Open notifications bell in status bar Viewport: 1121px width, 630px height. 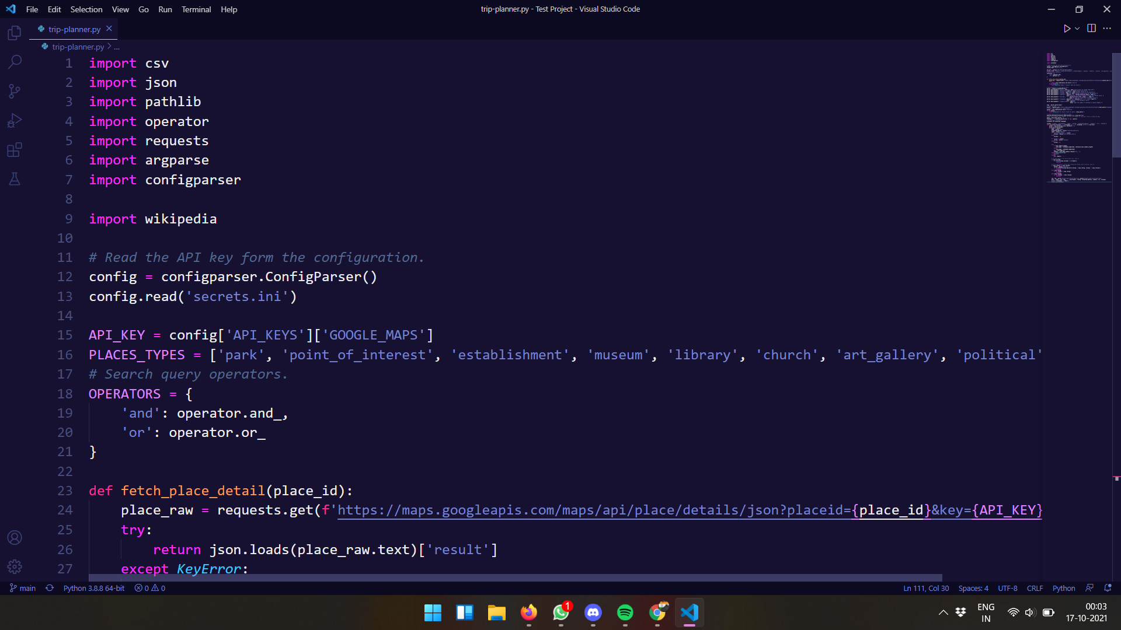(x=1108, y=588)
